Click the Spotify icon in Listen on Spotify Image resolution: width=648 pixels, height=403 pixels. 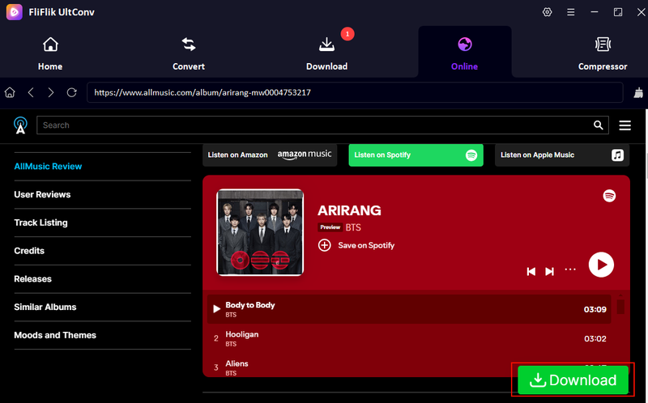coord(471,155)
